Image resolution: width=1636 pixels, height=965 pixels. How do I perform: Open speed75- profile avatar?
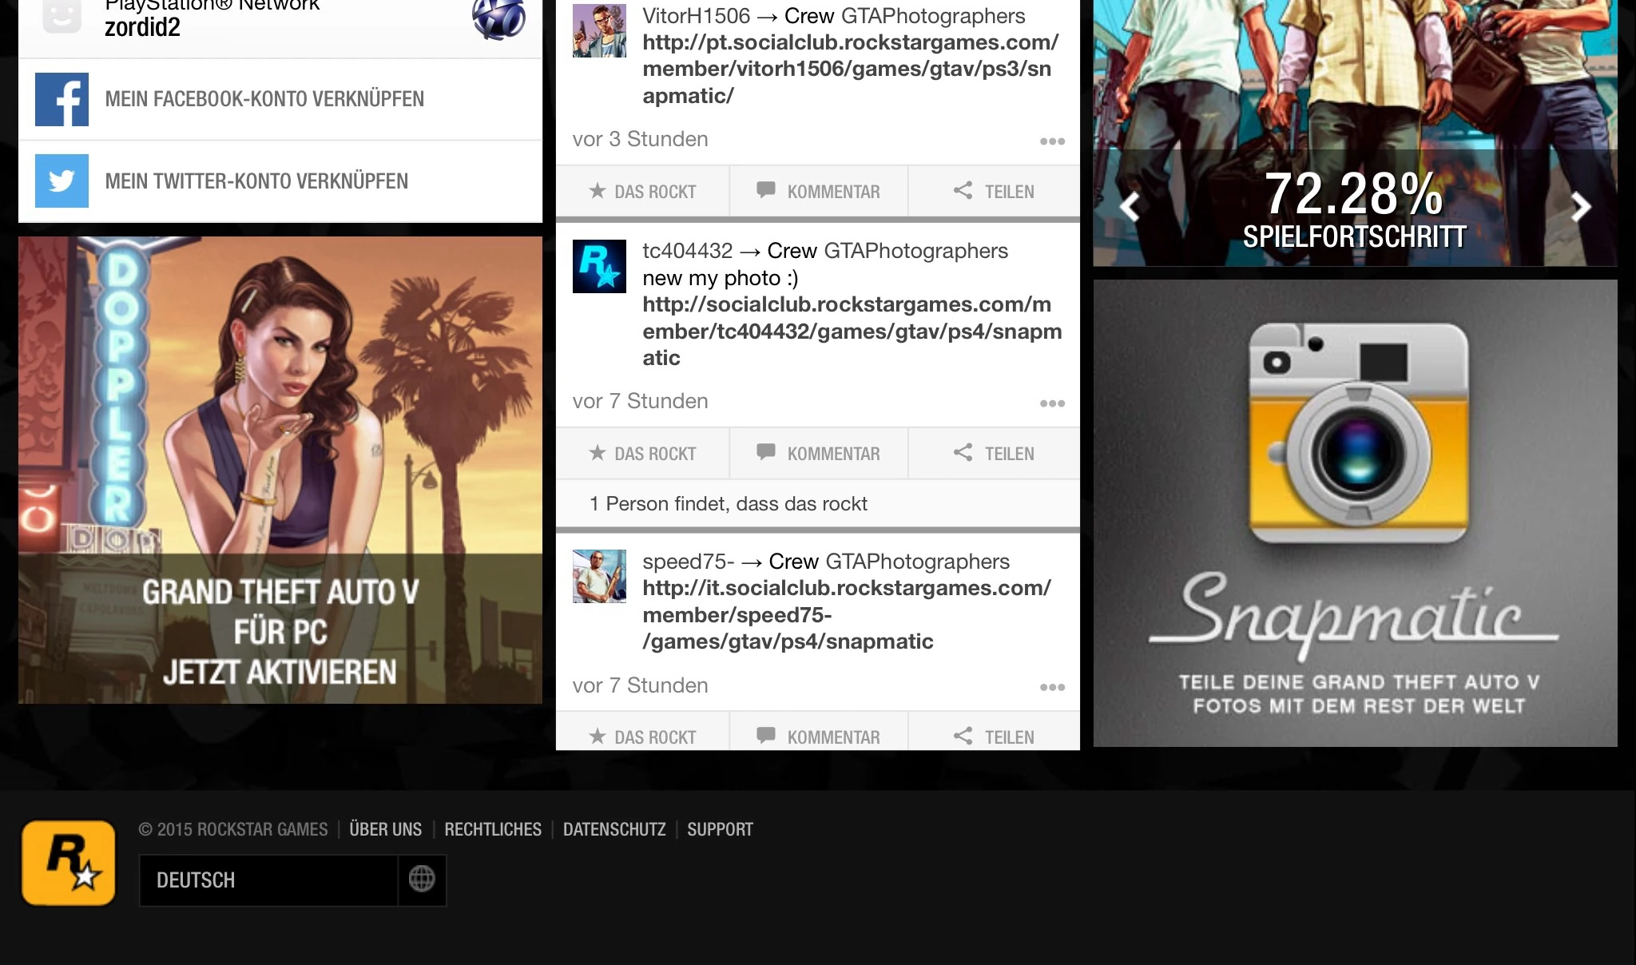(599, 576)
